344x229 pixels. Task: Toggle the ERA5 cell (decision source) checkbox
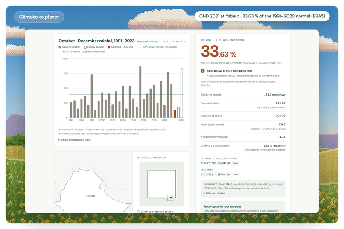coord(138,212)
